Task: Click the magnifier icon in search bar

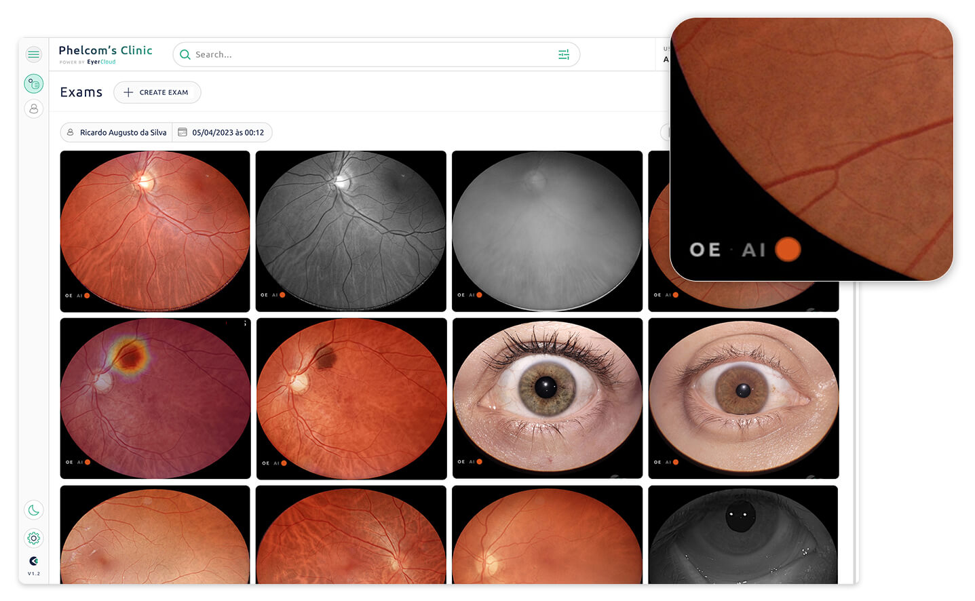Action: click(185, 54)
